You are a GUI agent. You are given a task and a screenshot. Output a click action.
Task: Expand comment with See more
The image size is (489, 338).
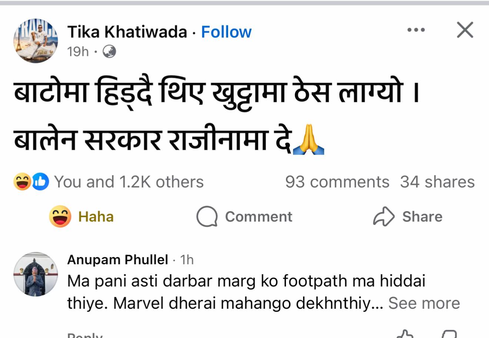(x=424, y=303)
